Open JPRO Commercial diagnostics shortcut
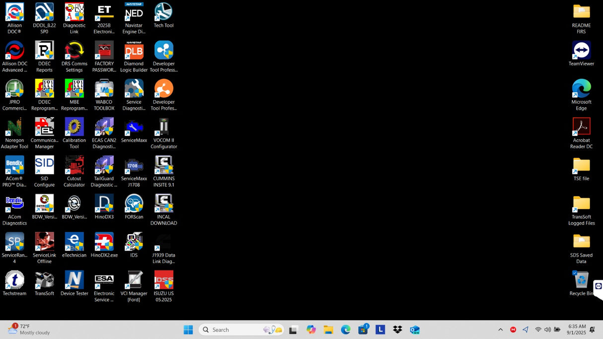The height and width of the screenshot is (339, 603). click(14, 89)
